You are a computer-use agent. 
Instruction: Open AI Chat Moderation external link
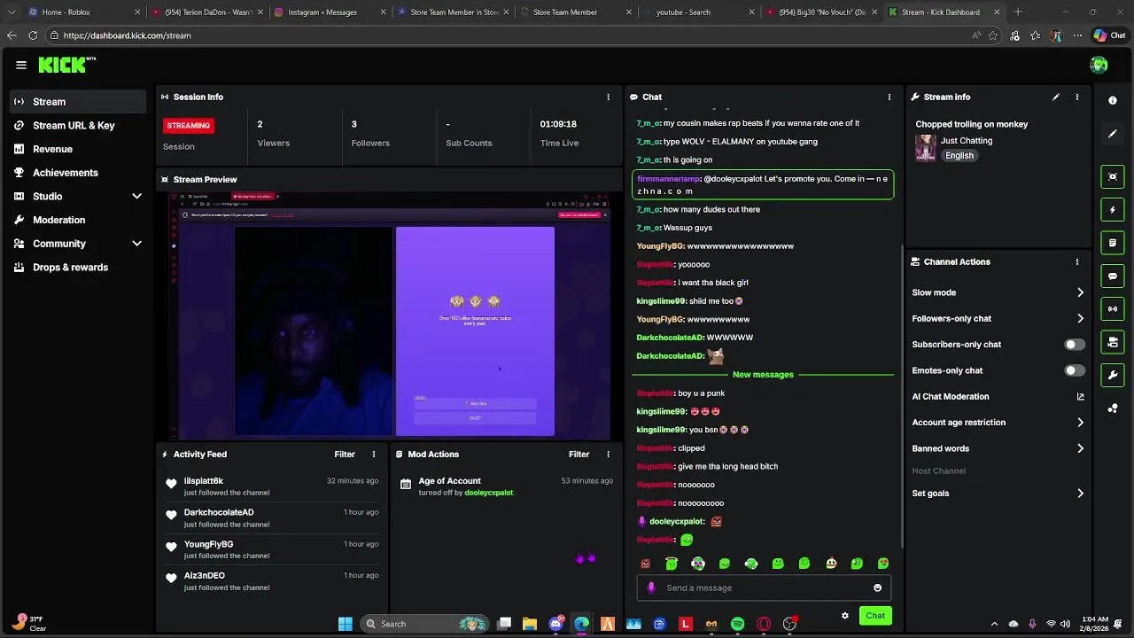1080,397
